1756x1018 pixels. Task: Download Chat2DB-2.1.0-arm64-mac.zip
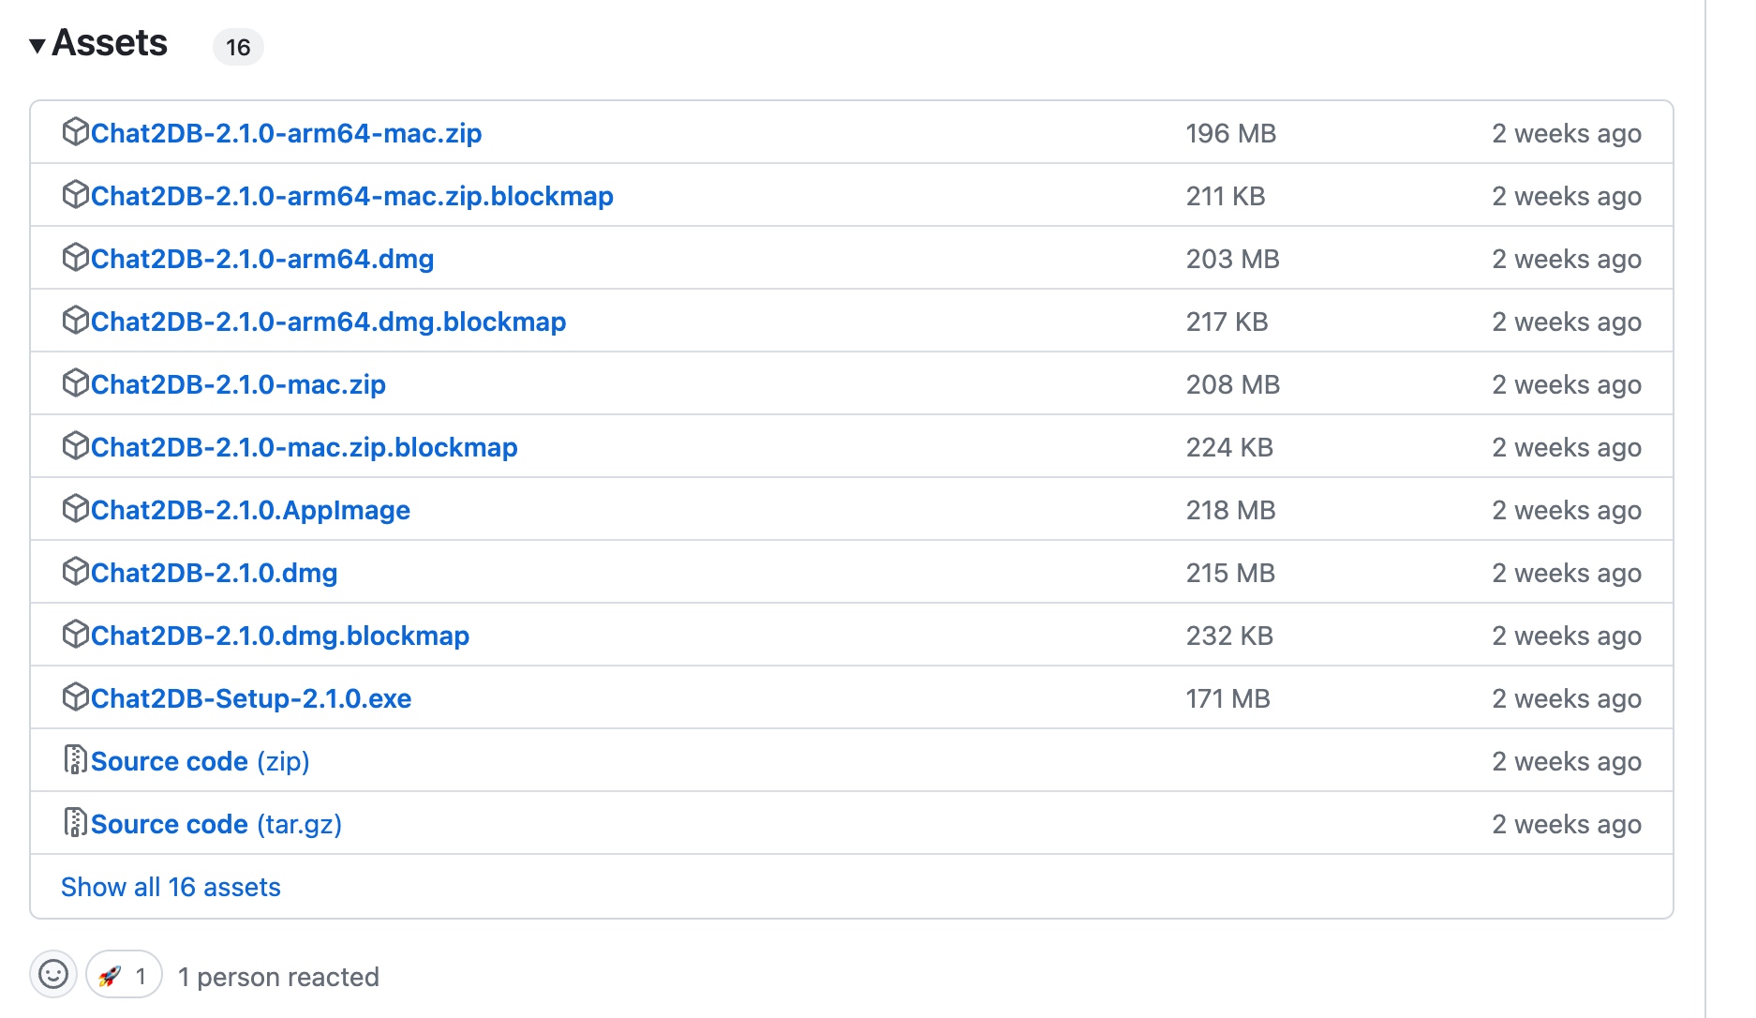click(x=286, y=133)
